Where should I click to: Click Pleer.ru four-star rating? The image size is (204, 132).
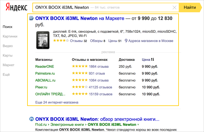pos(80,87)
